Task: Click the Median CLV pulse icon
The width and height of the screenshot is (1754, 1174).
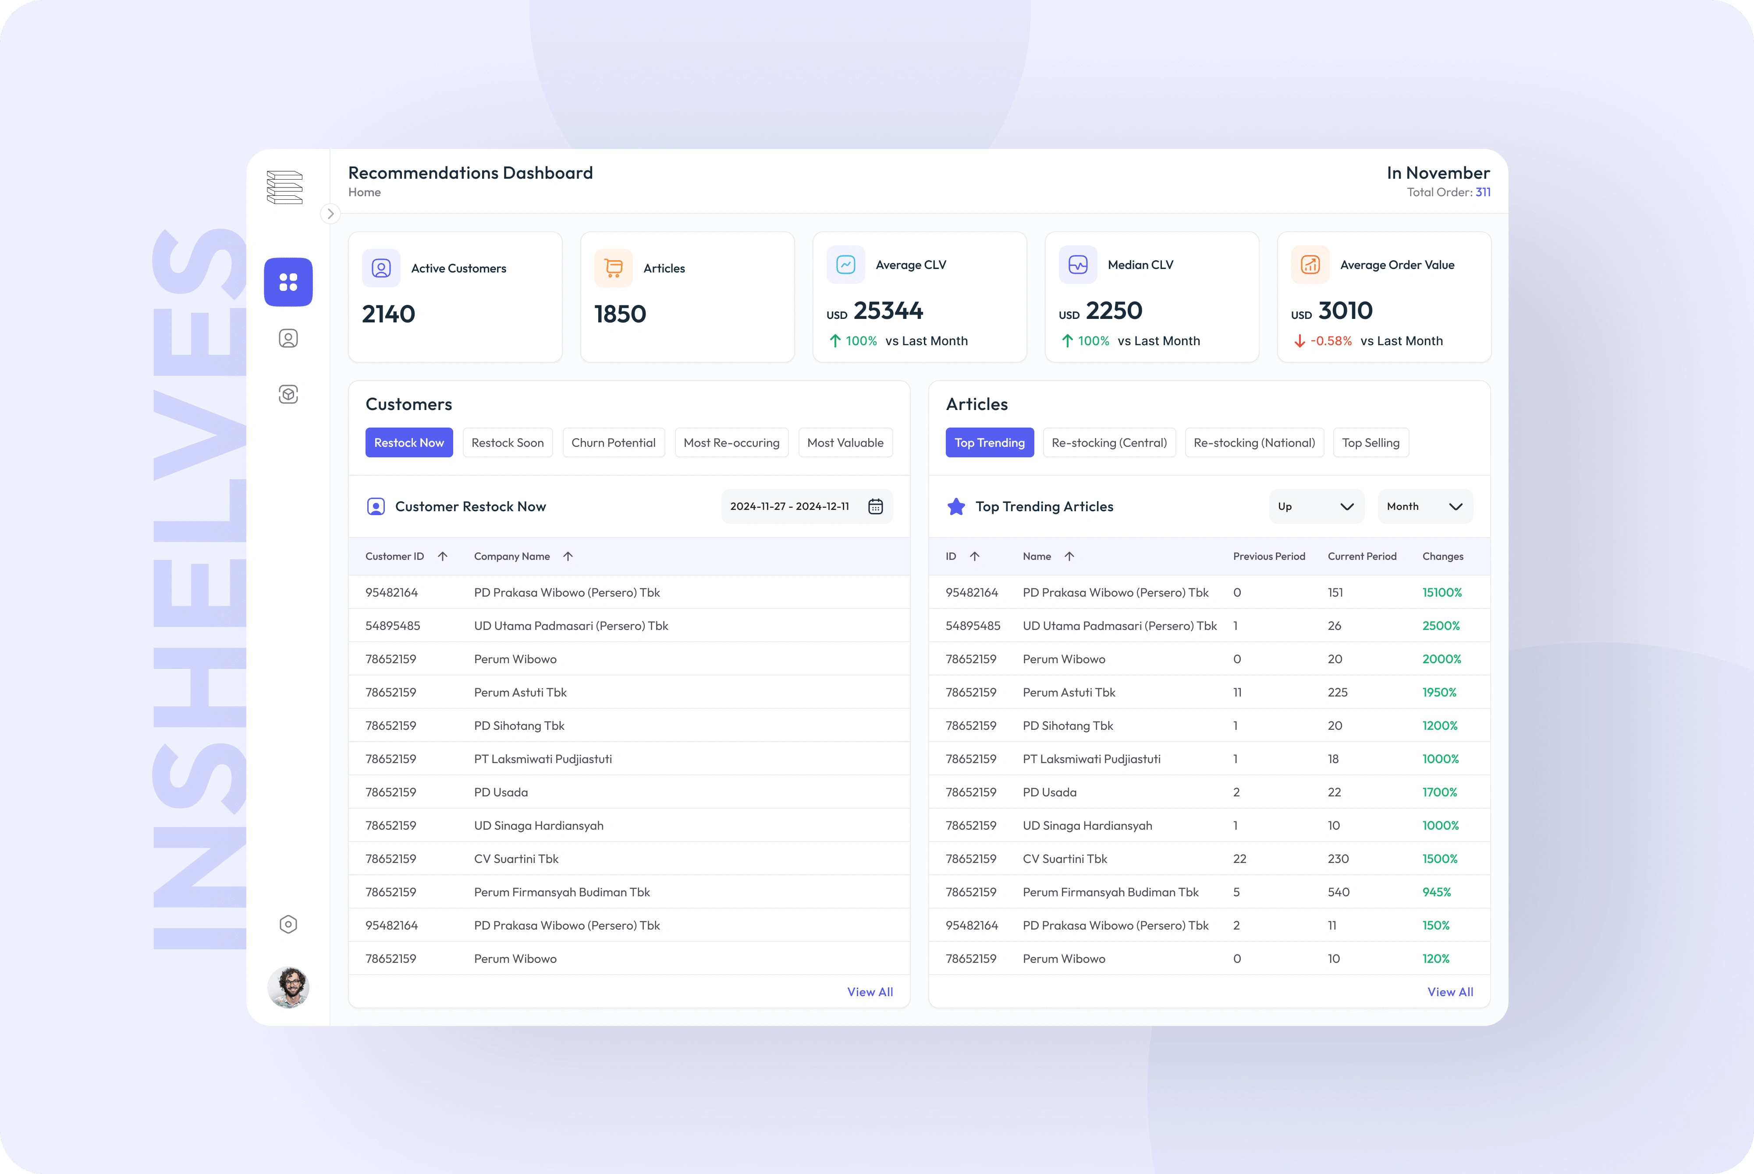Action: click(x=1078, y=264)
